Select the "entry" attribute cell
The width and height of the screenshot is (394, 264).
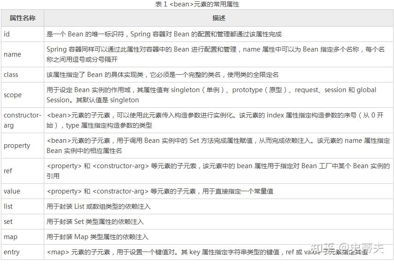tap(23, 252)
